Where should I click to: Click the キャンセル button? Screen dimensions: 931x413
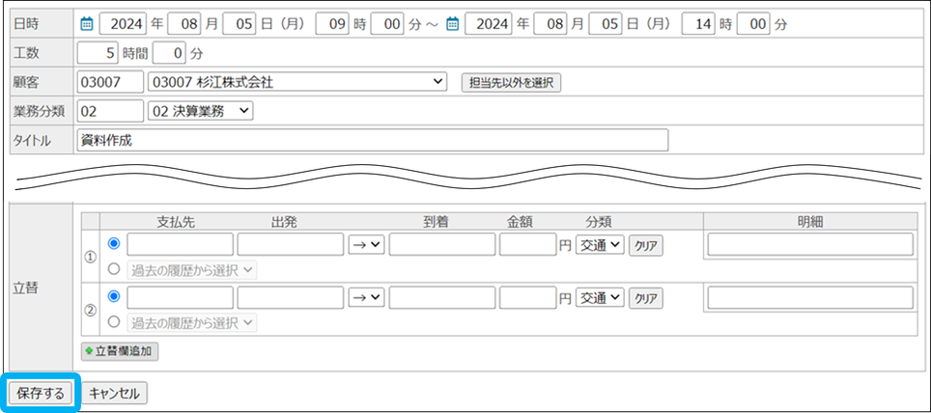pyautogui.click(x=114, y=393)
